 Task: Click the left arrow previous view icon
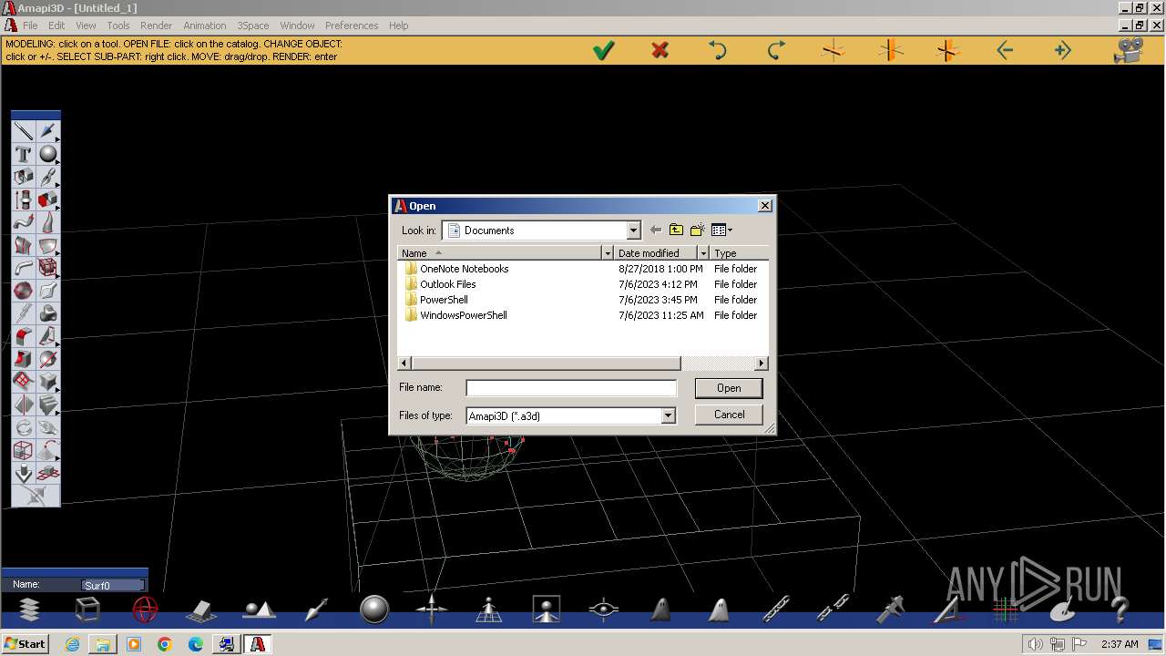point(1005,51)
